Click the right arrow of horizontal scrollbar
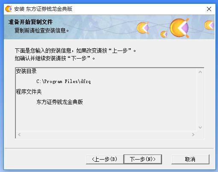 (x=193, y=134)
